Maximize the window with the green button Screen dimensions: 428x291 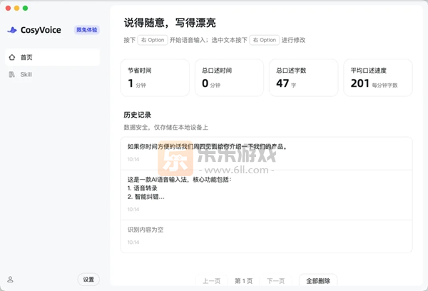point(26,8)
